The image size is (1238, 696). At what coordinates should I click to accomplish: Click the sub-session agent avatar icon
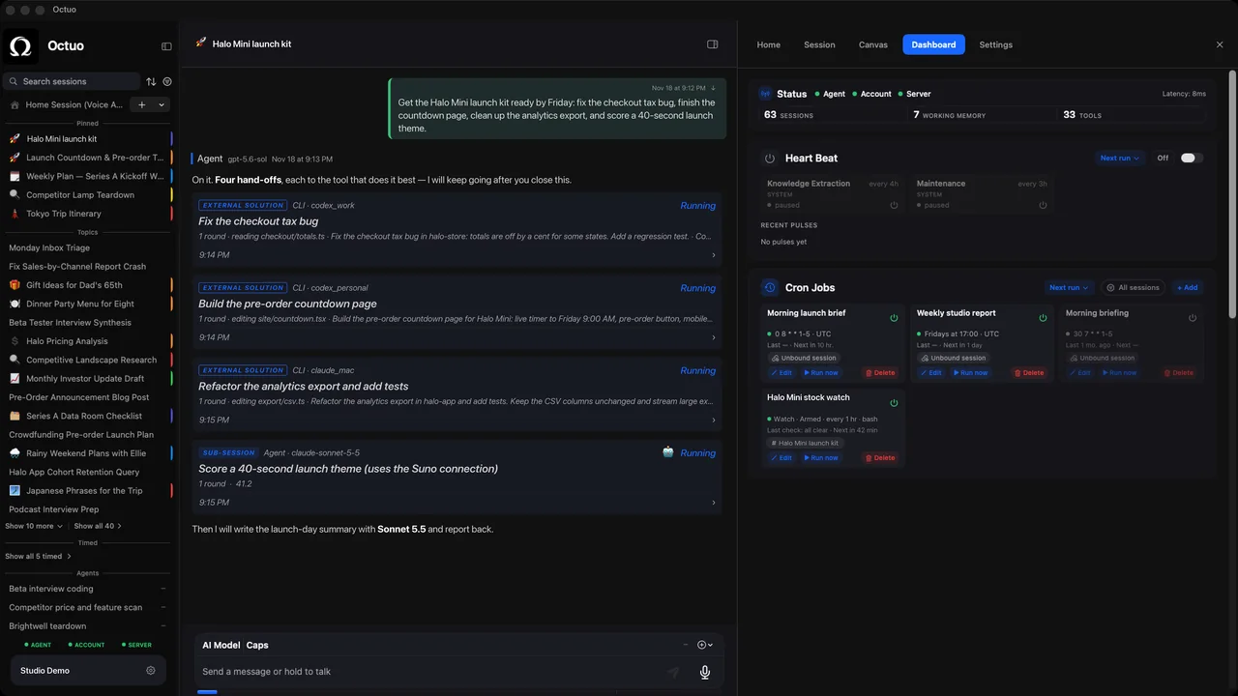click(x=668, y=452)
